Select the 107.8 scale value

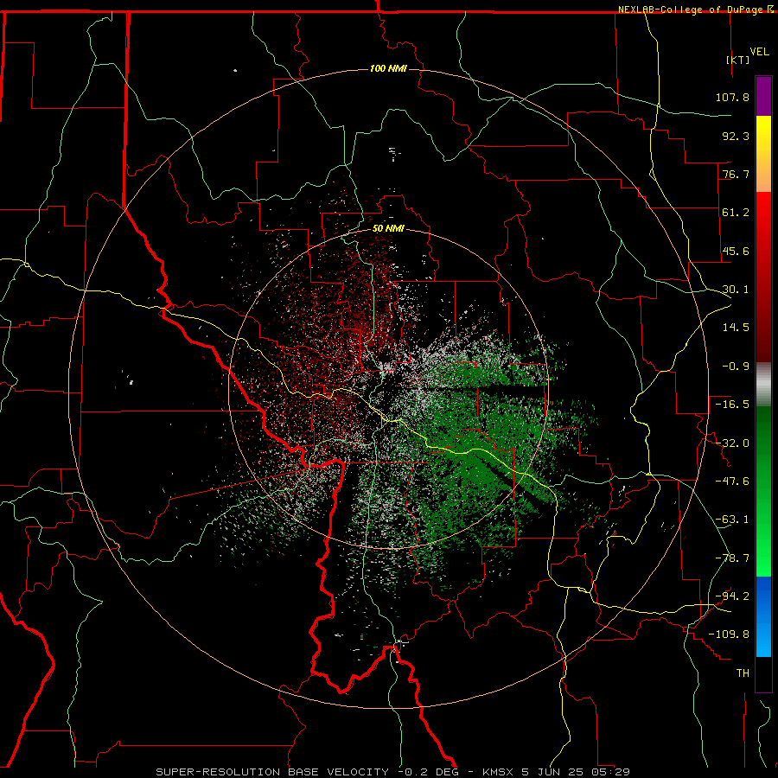pyautogui.click(x=732, y=97)
